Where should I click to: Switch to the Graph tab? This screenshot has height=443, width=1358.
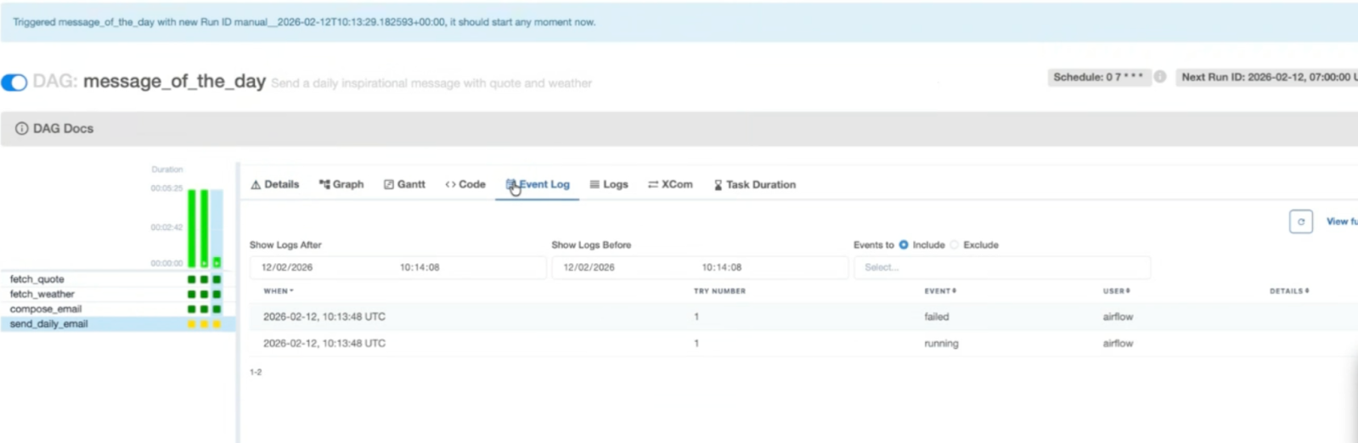pyautogui.click(x=341, y=185)
